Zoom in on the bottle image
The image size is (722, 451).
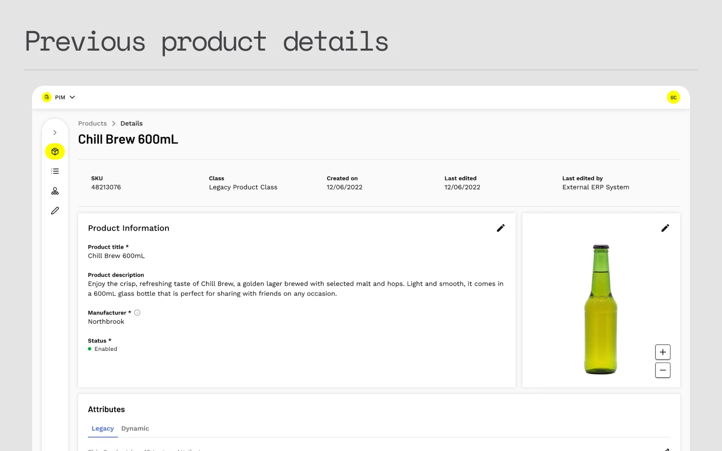(x=663, y=352)
